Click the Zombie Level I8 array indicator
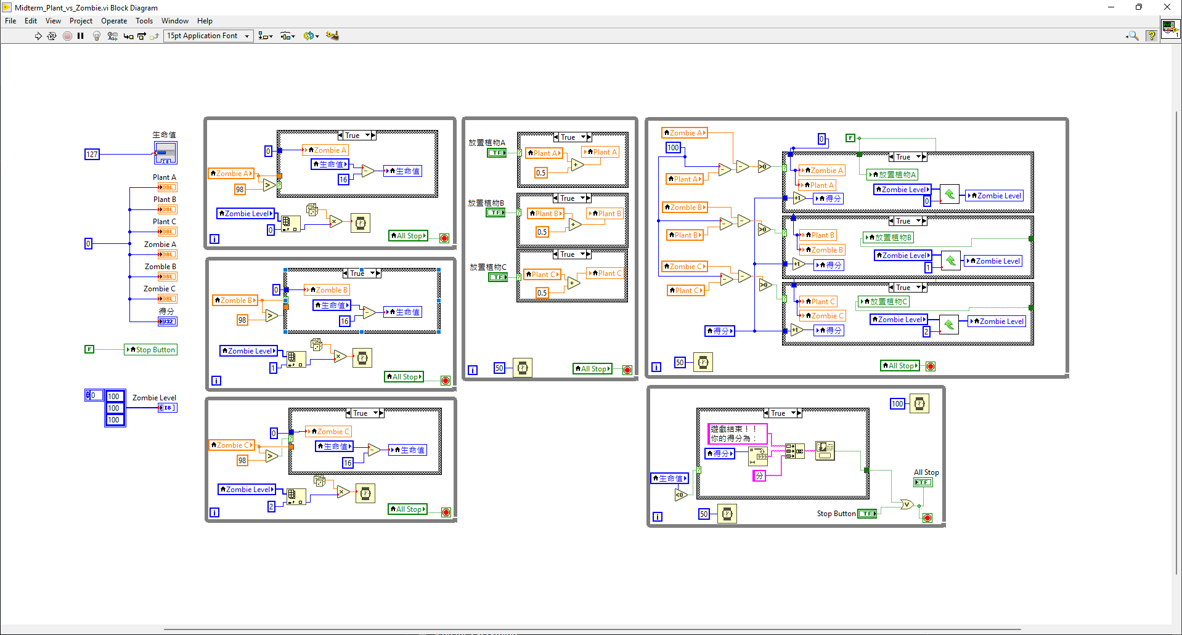The image size is (1182, 635). [x=167, y=408]
